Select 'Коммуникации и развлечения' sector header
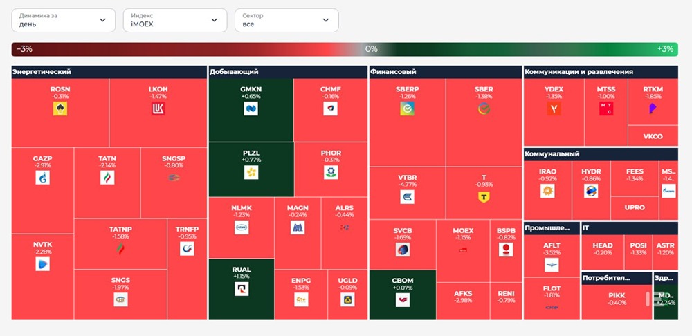Image resolution: width=692 pixels, height=336 pixels. click(601, 72)
